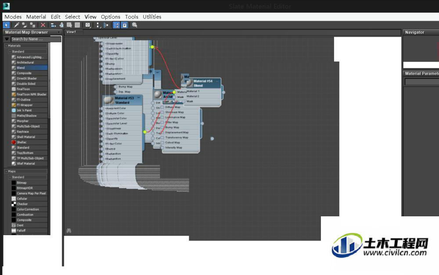This screenshot has height=275, width=439.
Task: Click Diffuse Color slot on Material #53
Action: (115, 113)
